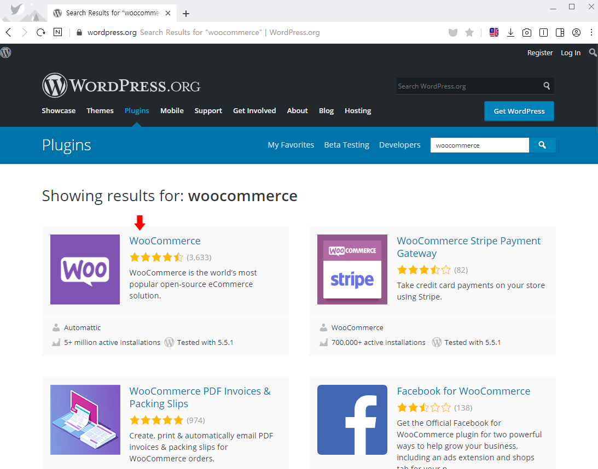Open the Showcase menu item
Screen dimensions: 598x469
coord(59,111)
